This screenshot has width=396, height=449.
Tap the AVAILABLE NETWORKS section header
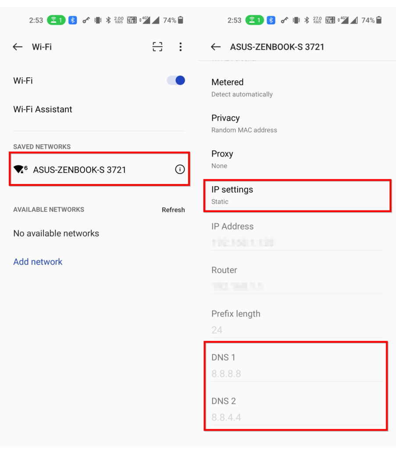(x=49, y=210)
